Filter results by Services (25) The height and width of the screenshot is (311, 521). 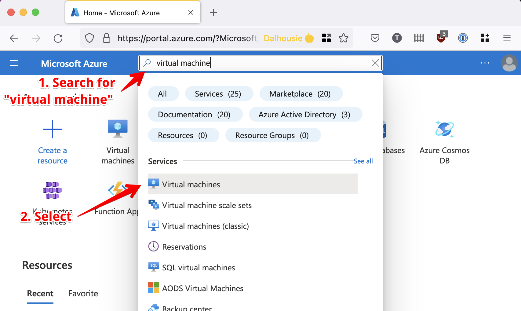point(219,94)
